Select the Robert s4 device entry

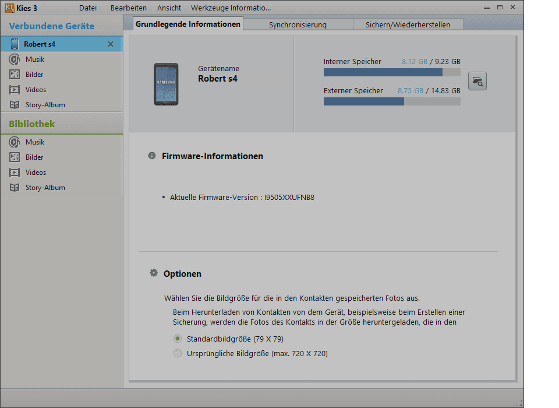pyautogui.click(x=62, y=44)
